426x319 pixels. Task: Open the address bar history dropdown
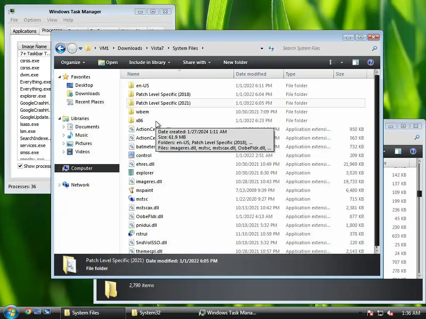(262, 49)
